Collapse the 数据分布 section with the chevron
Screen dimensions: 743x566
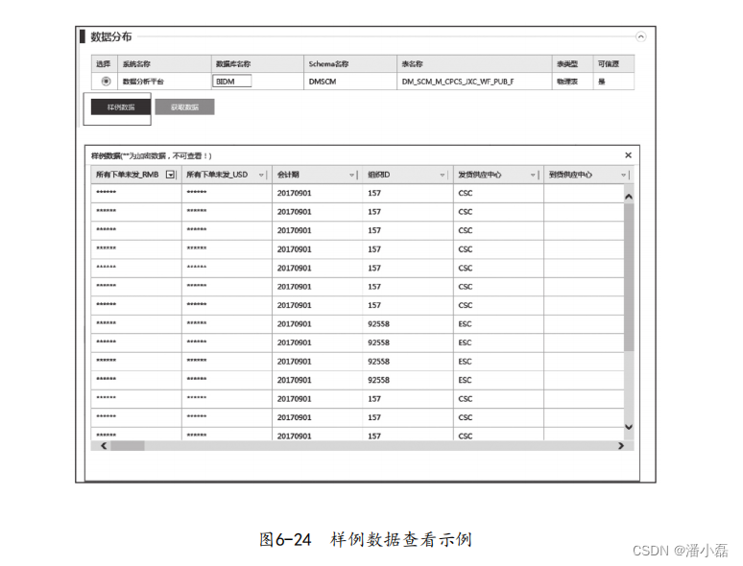640,36
